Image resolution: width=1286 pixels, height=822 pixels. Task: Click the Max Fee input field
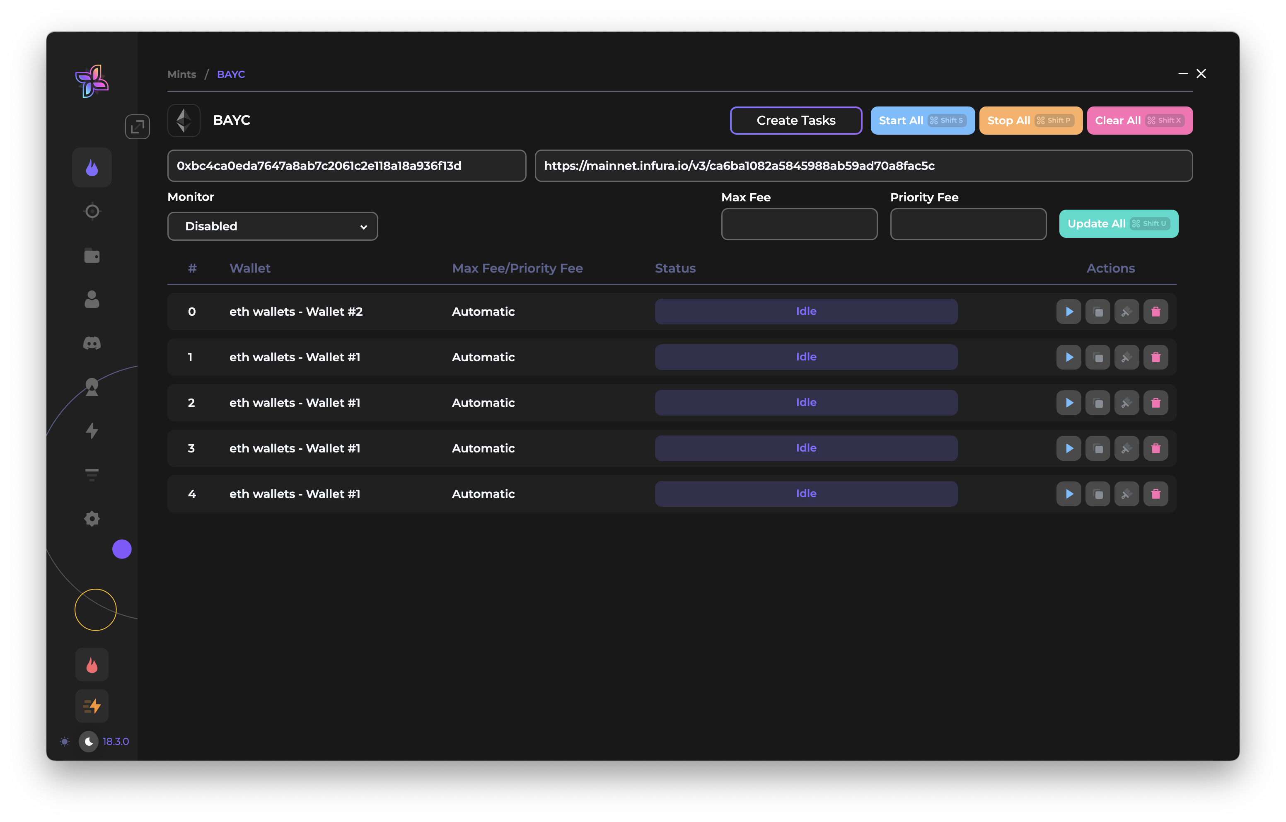tap(799, 224)
